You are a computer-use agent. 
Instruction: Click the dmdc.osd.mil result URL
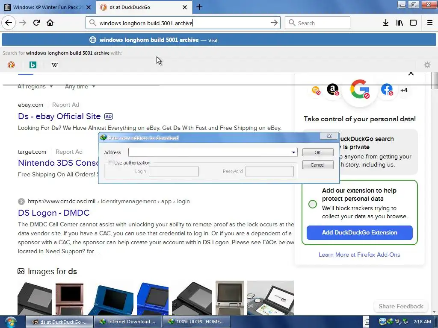(109, 202)
